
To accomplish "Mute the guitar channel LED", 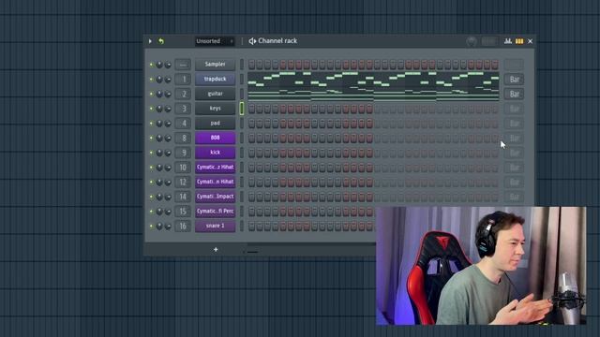I will tap(151, 94).
